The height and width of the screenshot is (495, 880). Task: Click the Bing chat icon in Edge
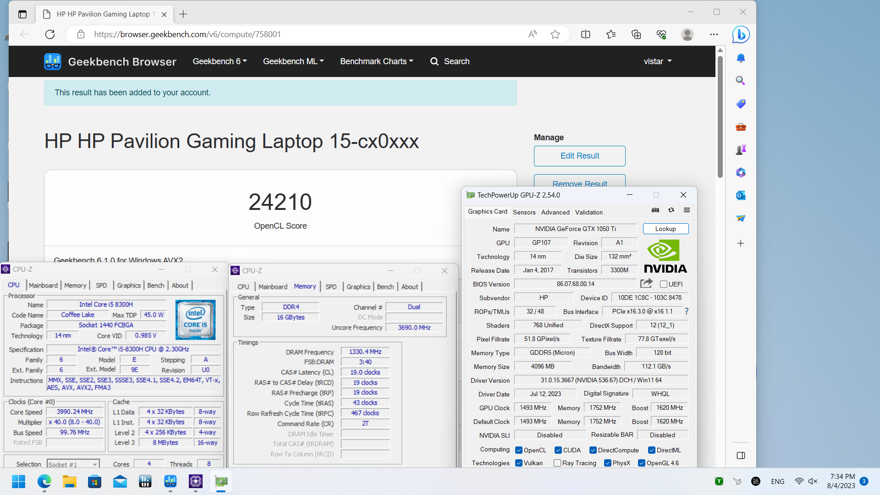741,34
